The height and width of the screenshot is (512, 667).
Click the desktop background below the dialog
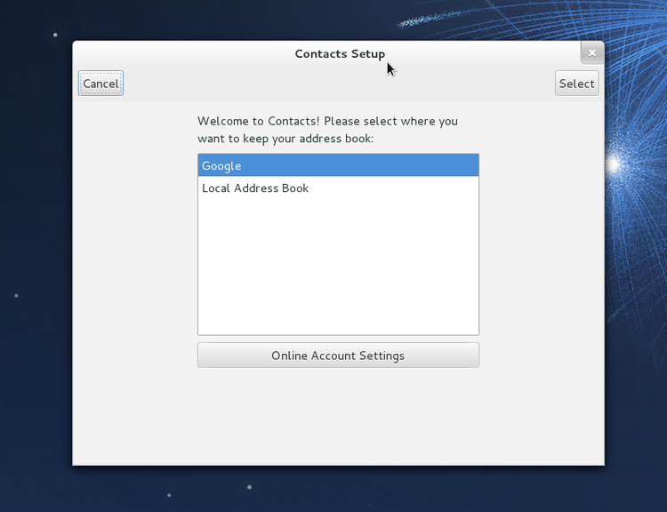(x=338, y=489)
